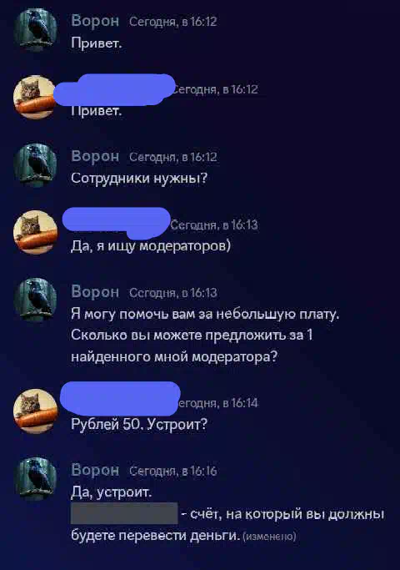Open raven avatar beside first "Привет." message
Screen dimensions: 400x570
pos(35,30)
